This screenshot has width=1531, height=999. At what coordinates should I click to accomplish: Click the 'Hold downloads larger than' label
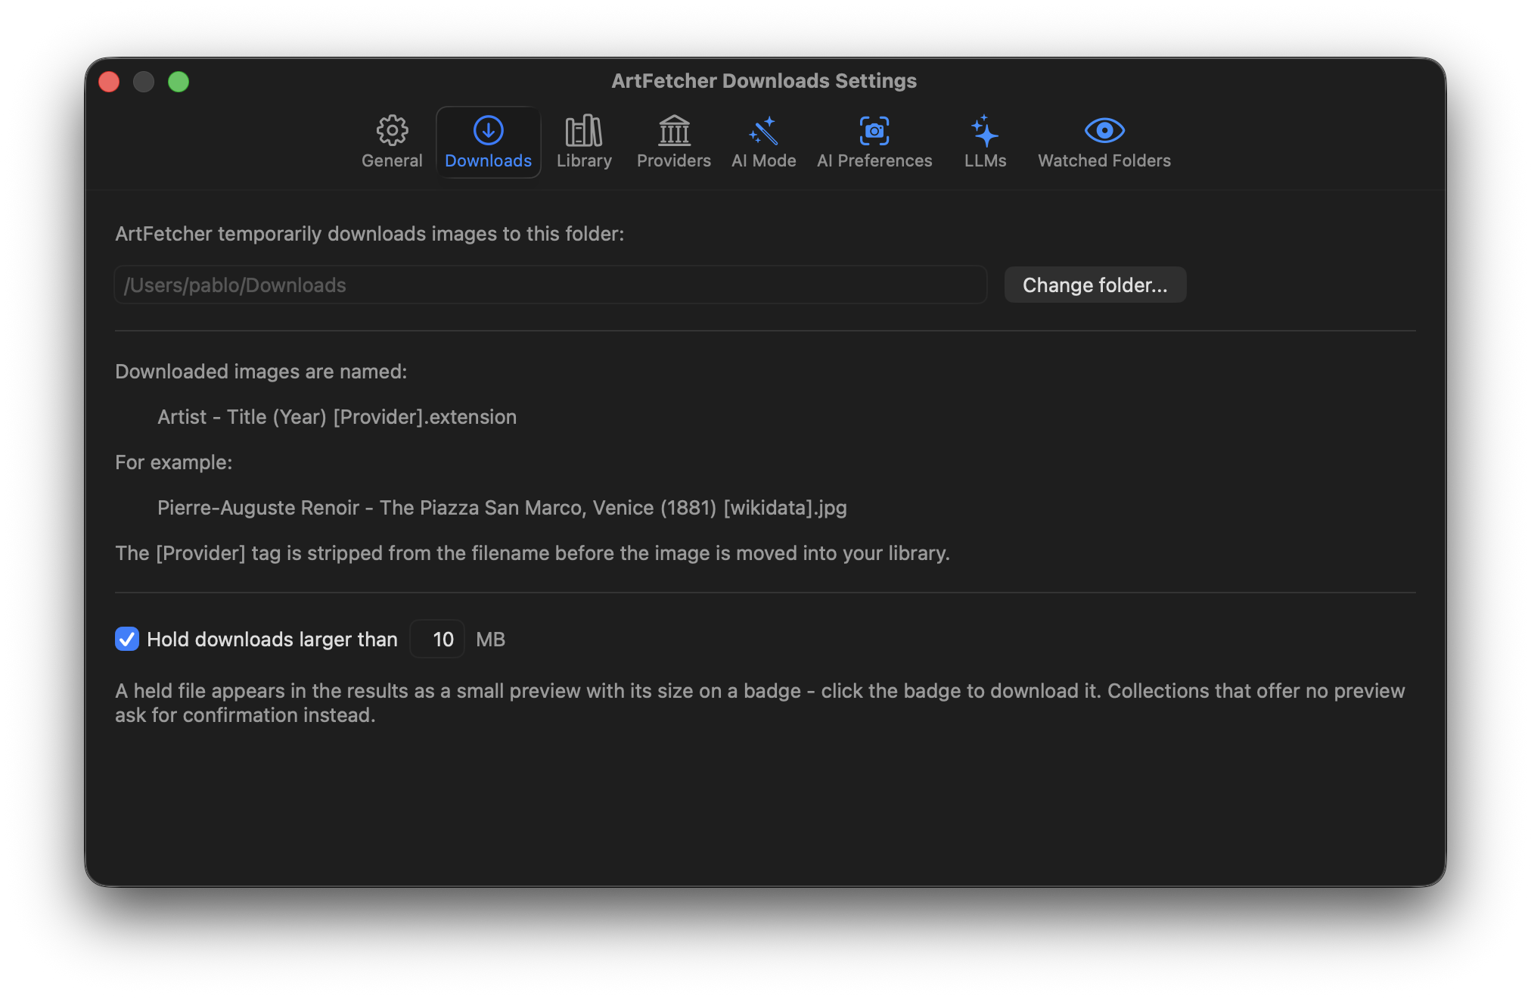point(272,640)
